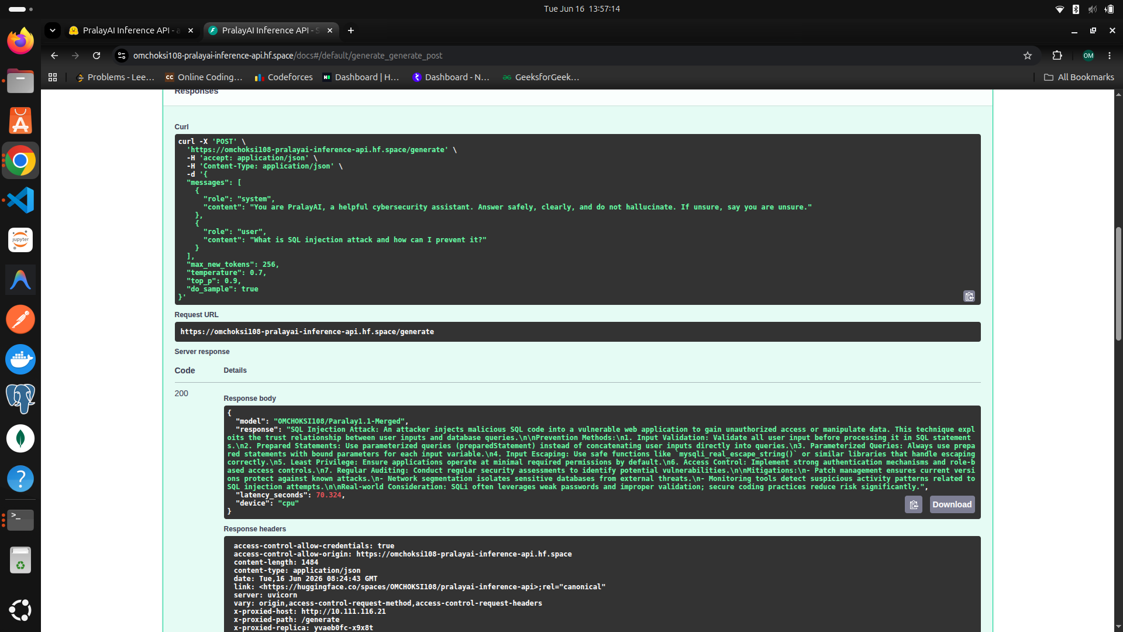Click latency value 70.324
Image resolution: width=1123 pixels, height=632 pixels.
click(329, 495)
